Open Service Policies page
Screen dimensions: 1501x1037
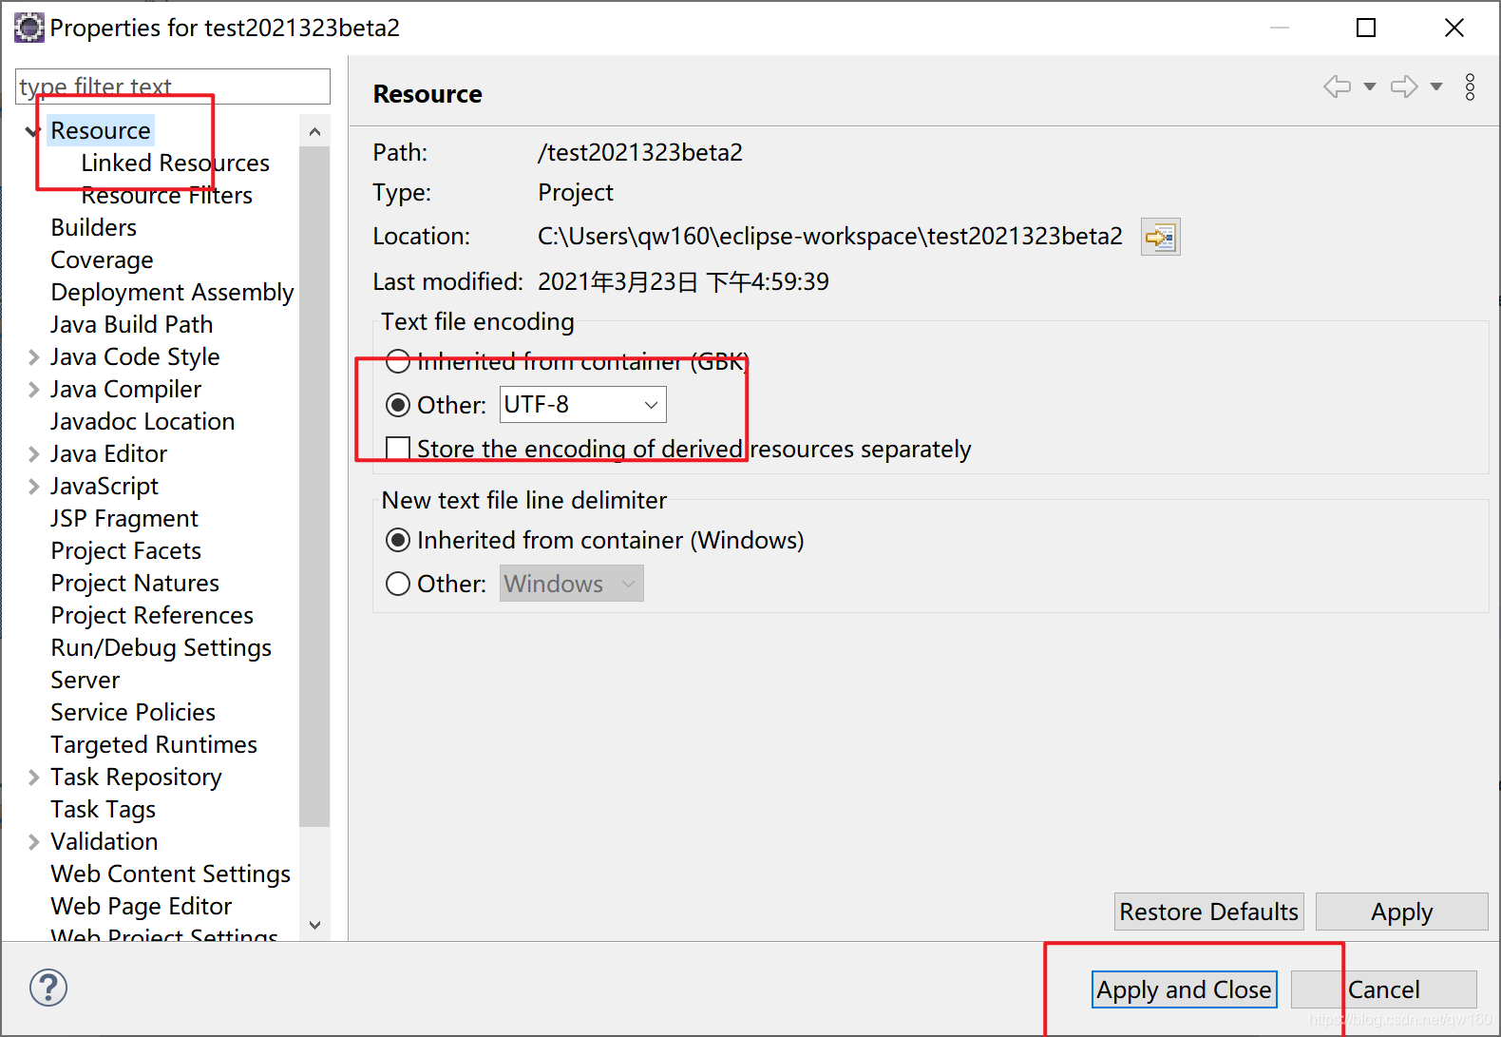[x=133, y=712]
